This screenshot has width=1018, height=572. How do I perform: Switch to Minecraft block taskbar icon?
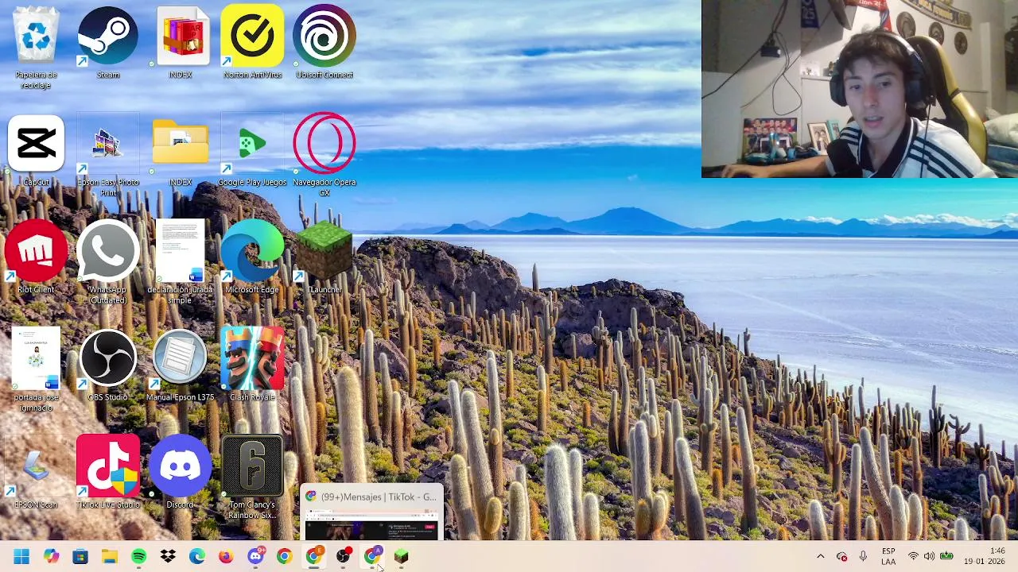[x=401, y=557]
